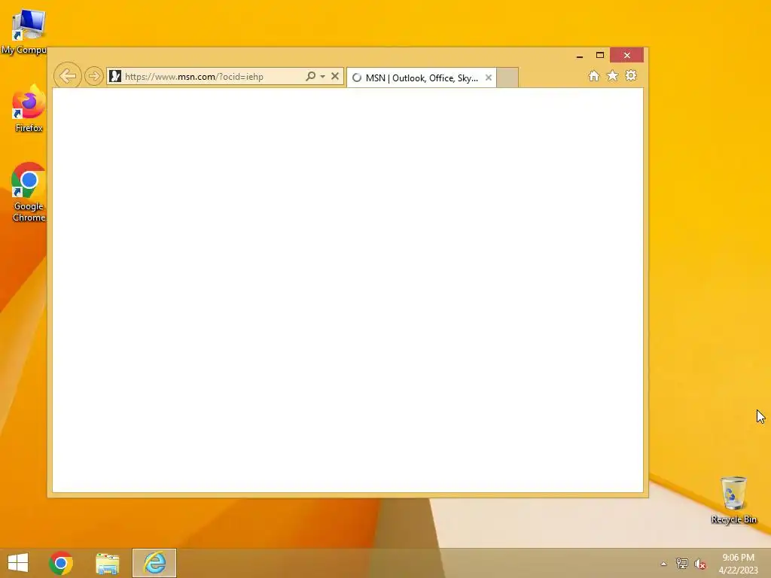Go back with Internet Explorer's back arrow
Screen dimensions: 771x578
pos(67,76)
